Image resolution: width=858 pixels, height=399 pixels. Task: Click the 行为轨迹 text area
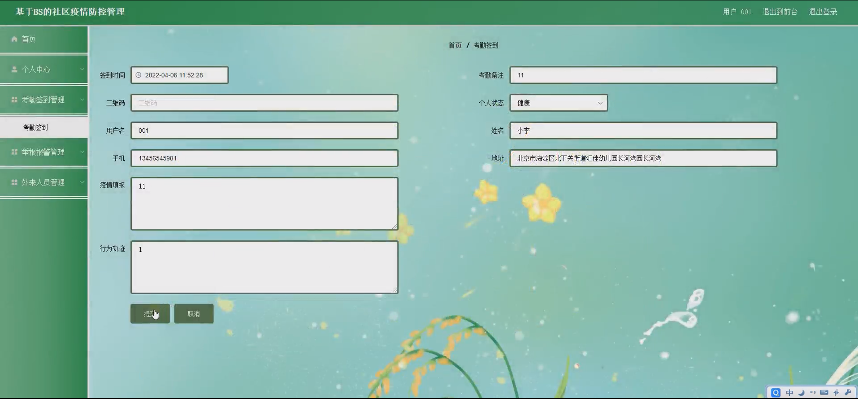tap(264, 267)
